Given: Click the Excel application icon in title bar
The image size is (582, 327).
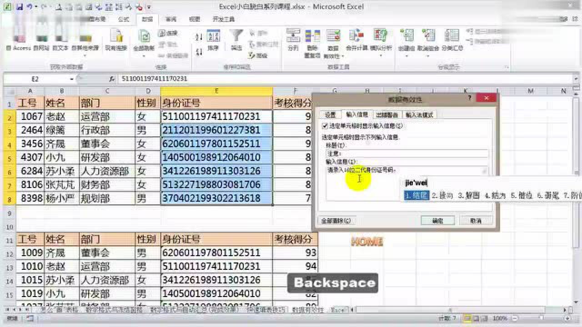Looking at the screenshot, I should [7, 7].
